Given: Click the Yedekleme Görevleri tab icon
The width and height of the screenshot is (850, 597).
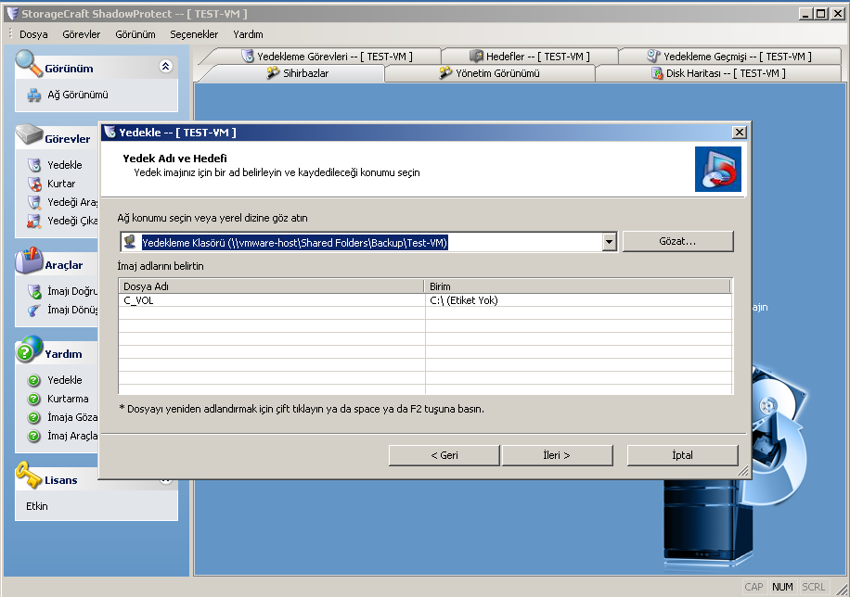Looking at the screenshot, I should click(248, 56).
